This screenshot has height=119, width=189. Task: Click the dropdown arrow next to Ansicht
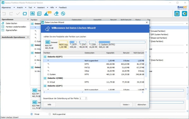pos(26,8)
